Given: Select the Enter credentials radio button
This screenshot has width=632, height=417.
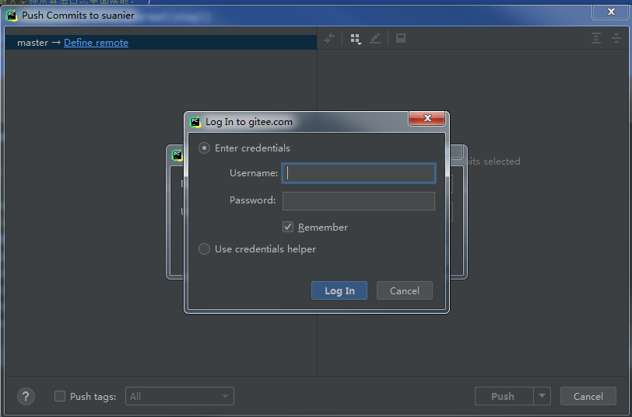Looking at the screenshot, I should click(x=205, y=148).
